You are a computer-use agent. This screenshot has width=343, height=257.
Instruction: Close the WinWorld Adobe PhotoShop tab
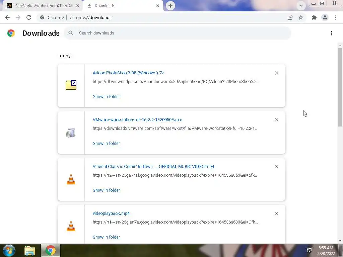click(78, 6)
